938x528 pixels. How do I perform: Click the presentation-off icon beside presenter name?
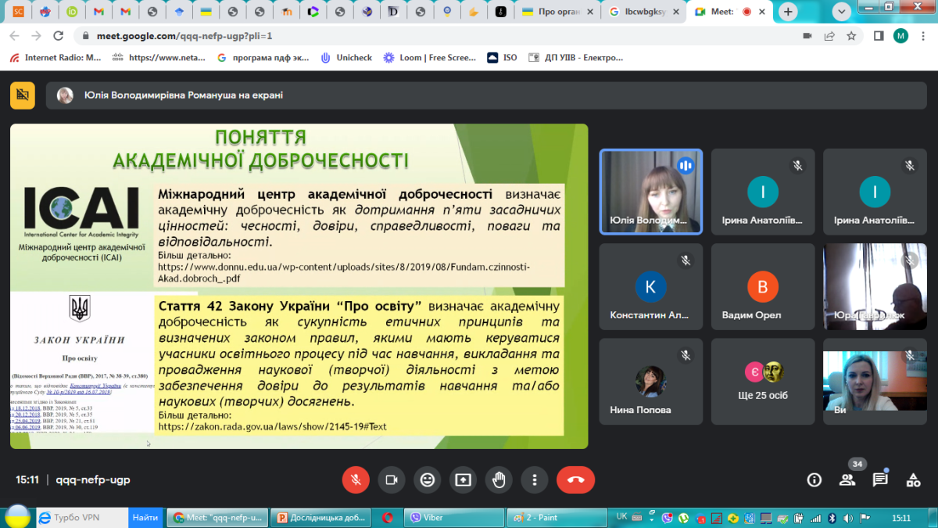23,95
